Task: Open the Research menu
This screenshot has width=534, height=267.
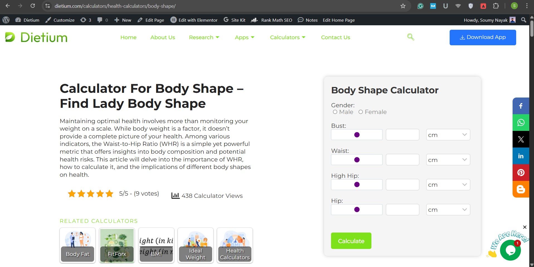Action: (204, 37)
